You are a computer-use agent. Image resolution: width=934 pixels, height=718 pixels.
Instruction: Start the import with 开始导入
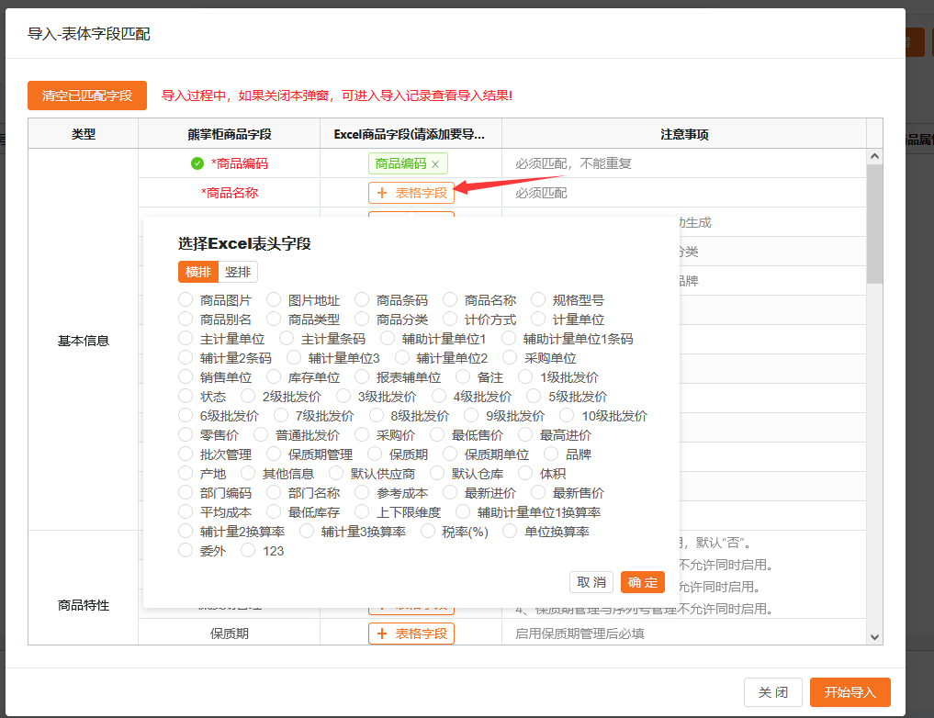(x=850, y=692)
